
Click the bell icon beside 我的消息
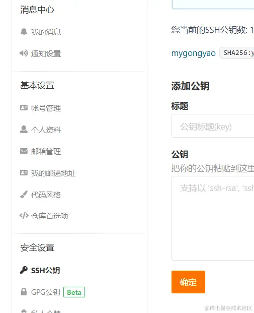click(24, 32)
